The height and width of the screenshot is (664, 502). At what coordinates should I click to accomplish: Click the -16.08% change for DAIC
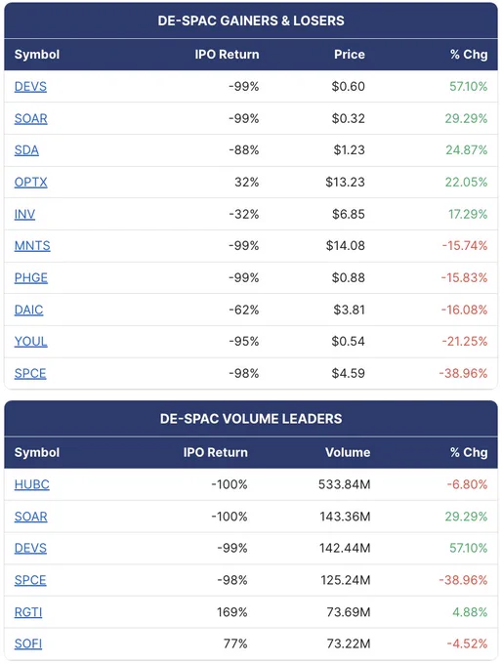pos(464,310)
